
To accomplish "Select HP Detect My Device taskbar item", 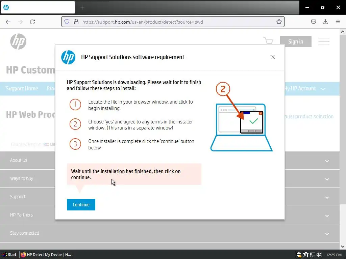I will click(46, 255).
